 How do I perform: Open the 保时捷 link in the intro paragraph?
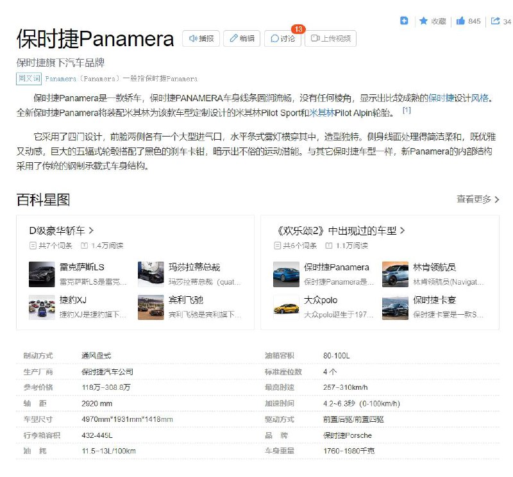point(441,98)
